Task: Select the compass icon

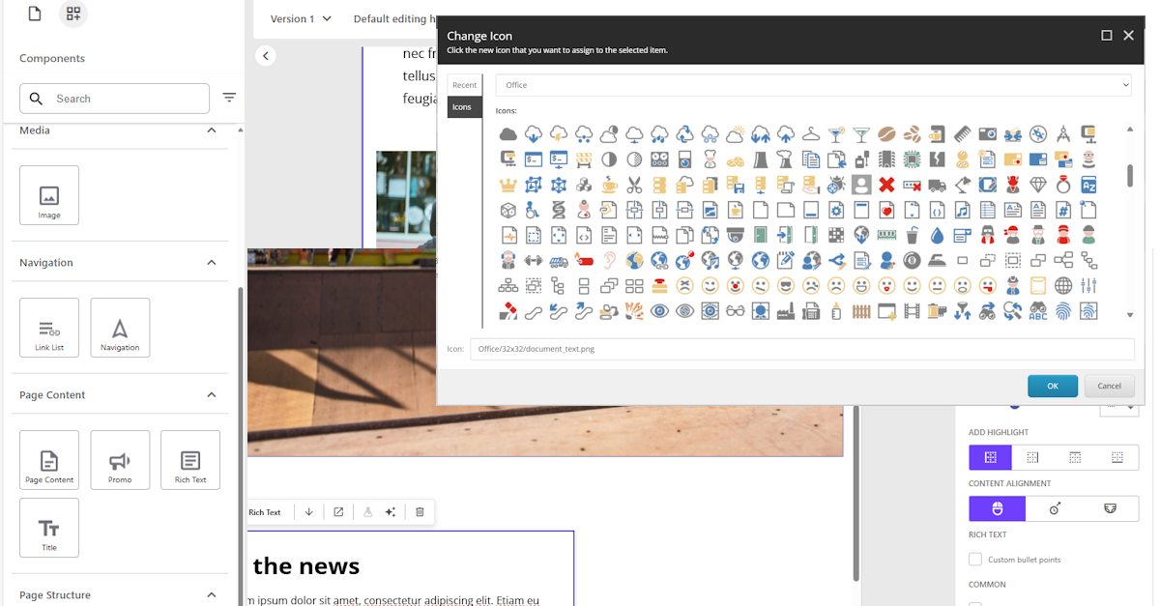Action: (1038, 133)
